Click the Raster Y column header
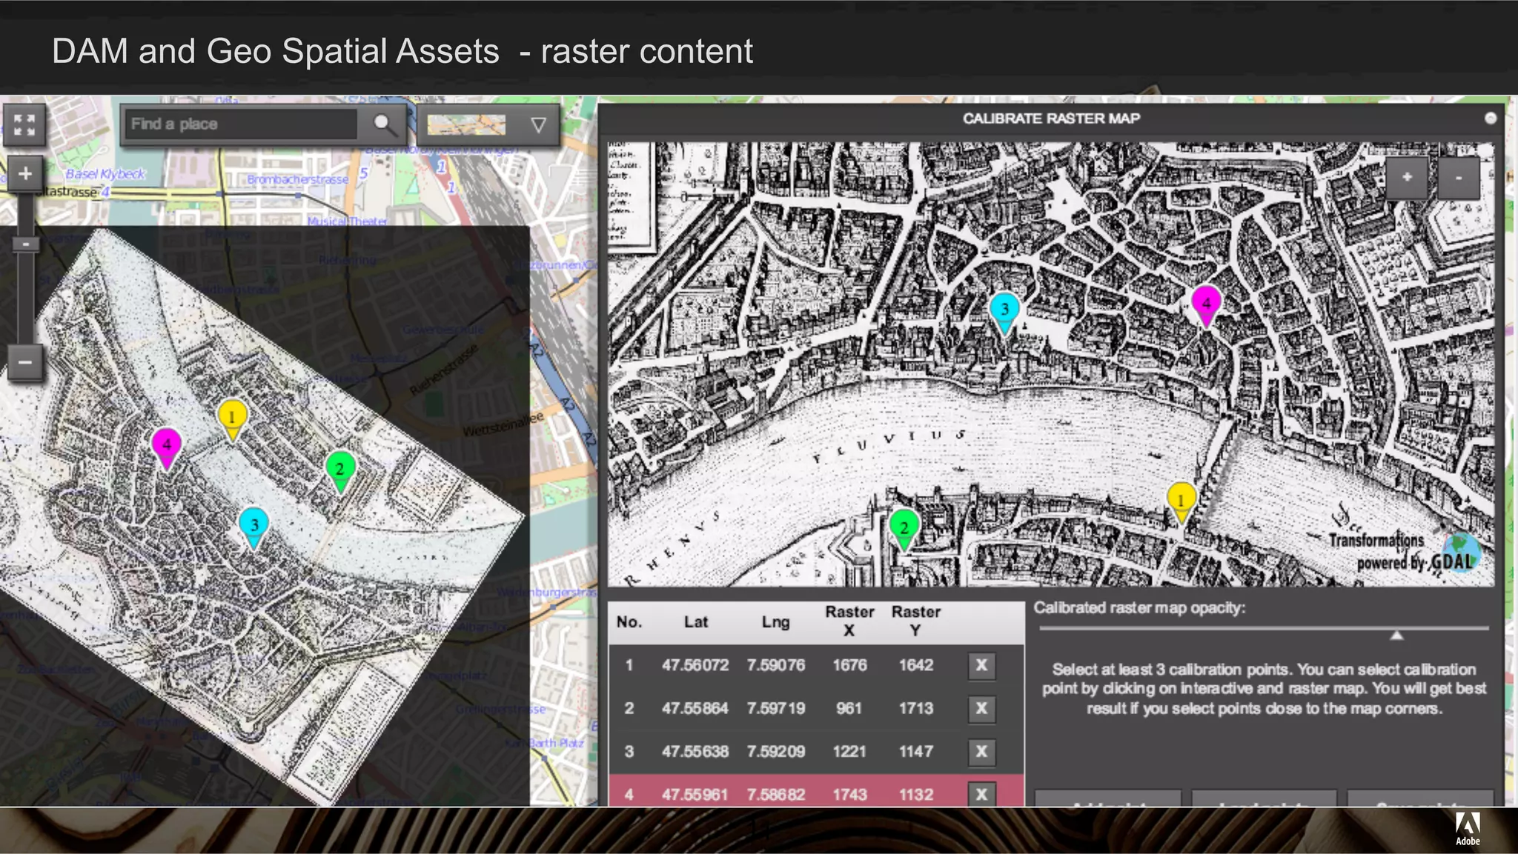Image resolution: width=1518 pixels, height=854 pixels. [x=916, y=621]
